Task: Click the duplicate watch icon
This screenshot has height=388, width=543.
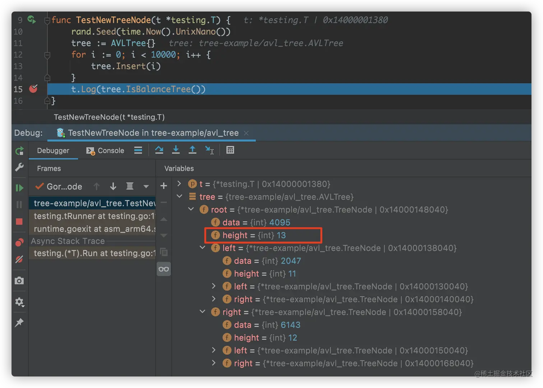Action: tap(164, 252)
